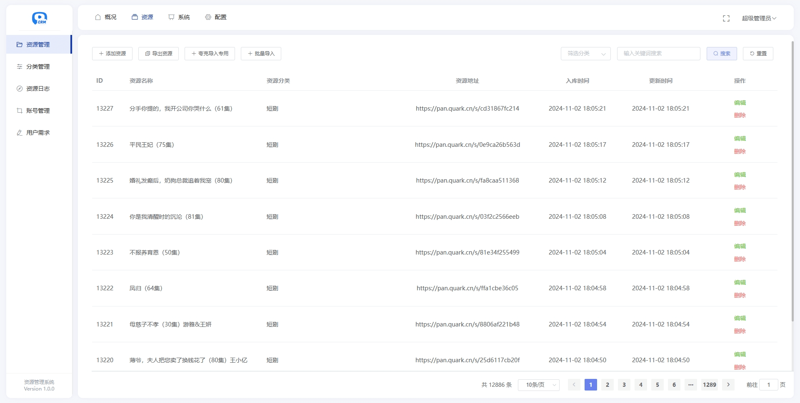Image resolution: width=800 pixels, height=403 pixels.
Task: Select 账号管理 in the sidebar
Action: point(37,111)
